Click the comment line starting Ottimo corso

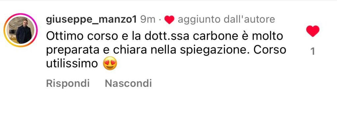coord(165,36)
